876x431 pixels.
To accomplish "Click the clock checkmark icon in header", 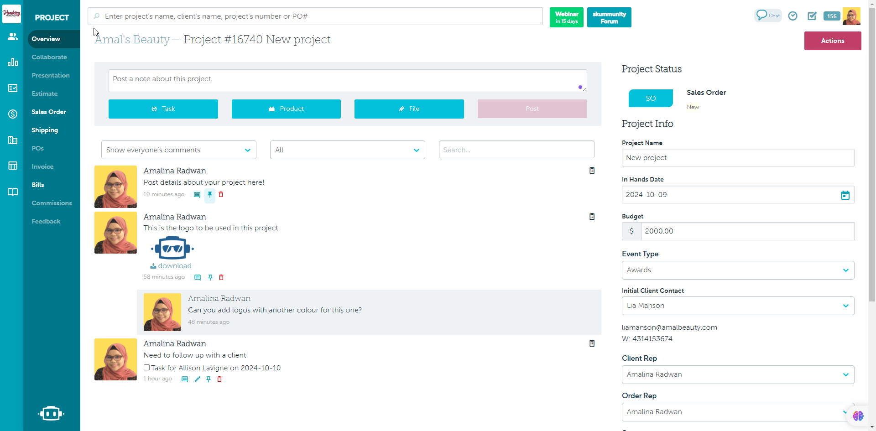I will tap(793, 16).
